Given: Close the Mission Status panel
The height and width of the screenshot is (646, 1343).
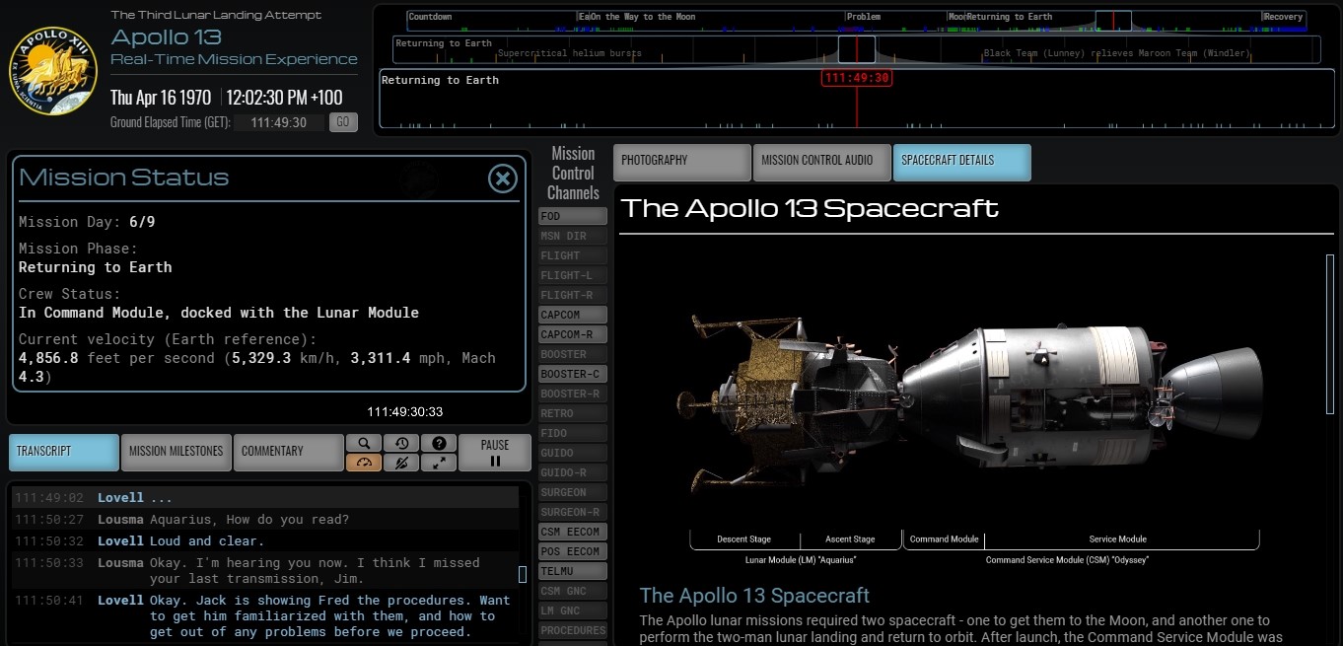Looking at the screenshot, I should click(503, 178).
